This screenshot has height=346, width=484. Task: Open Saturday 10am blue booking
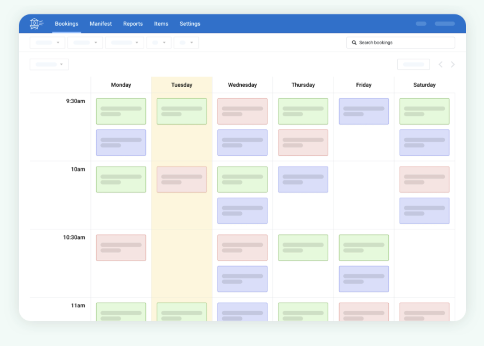(425, 211)
